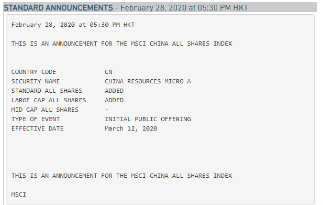
Task: Select the LARGE CAP ALL SHARES label
Action: click(49, 100)
